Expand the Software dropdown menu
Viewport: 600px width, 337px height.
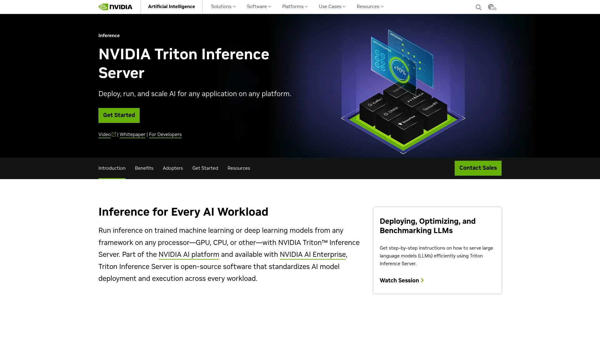coord(259,7)
